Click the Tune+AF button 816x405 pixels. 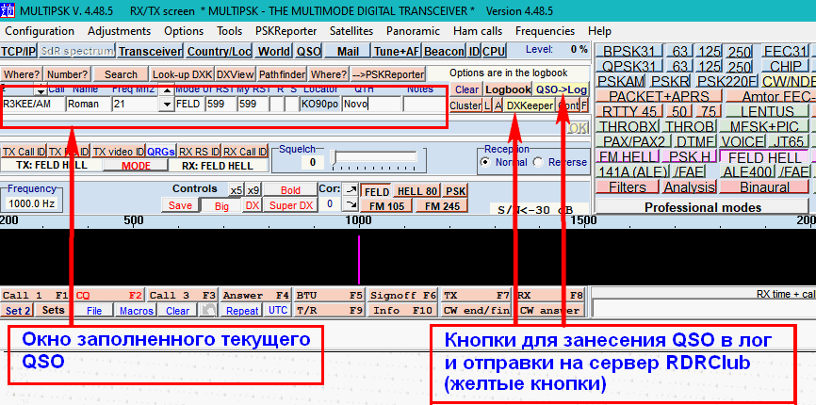coord(396,51)
